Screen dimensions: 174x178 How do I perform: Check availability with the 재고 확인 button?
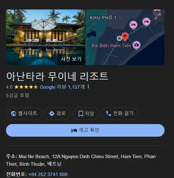pos(85,130)
